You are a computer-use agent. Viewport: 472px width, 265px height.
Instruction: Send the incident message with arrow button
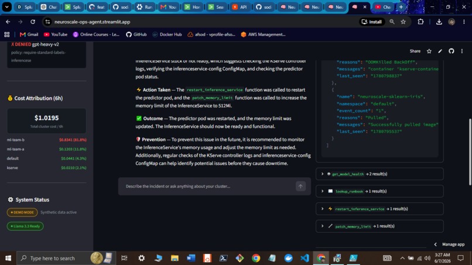tap(300, 186)
